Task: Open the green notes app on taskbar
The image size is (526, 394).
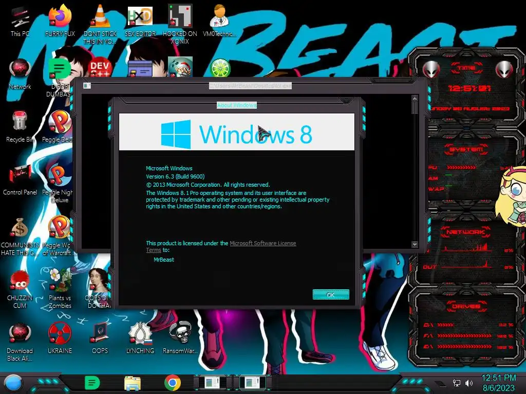Action: (x=92, y=383)
